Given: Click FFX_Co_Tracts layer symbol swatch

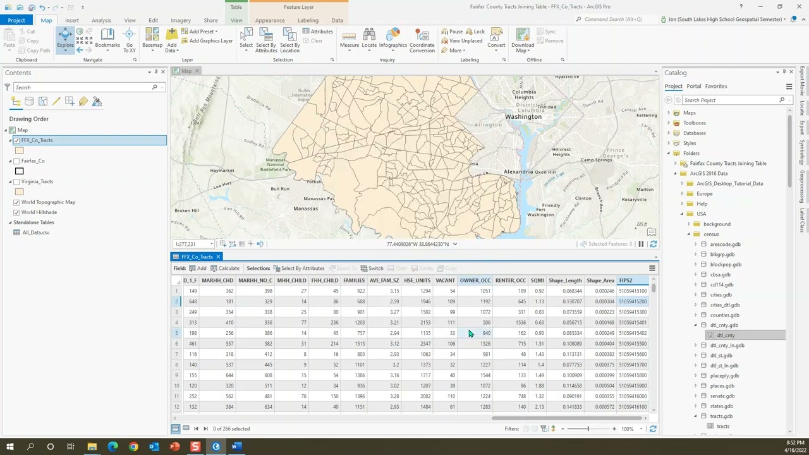Looking at the screenshot, I should 19,150.
